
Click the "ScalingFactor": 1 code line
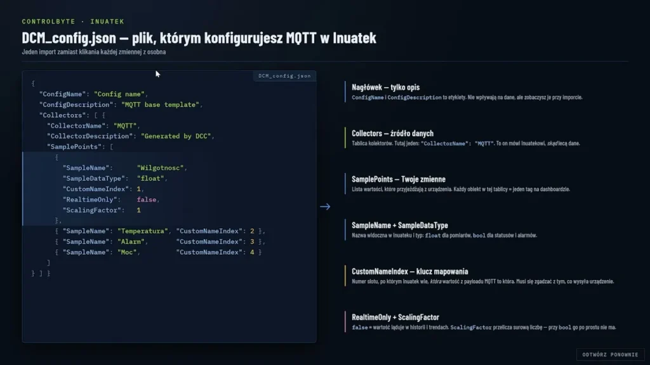[x=102, y=210]
